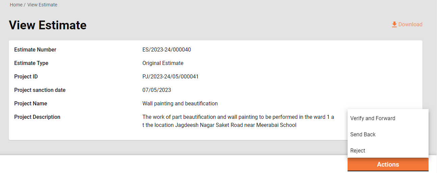Click the Wall painting and beautification text
This screenshot has height=173, width=437.
(180, 104)
